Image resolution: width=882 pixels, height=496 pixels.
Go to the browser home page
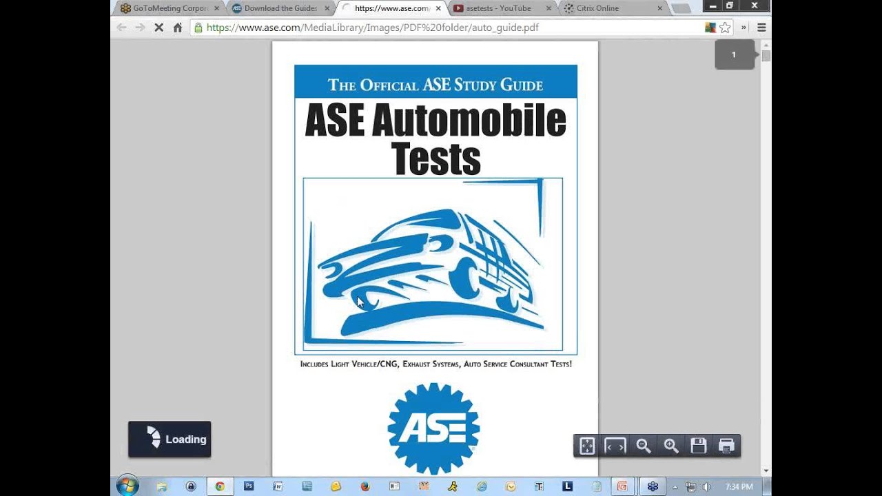pos(178,28)
